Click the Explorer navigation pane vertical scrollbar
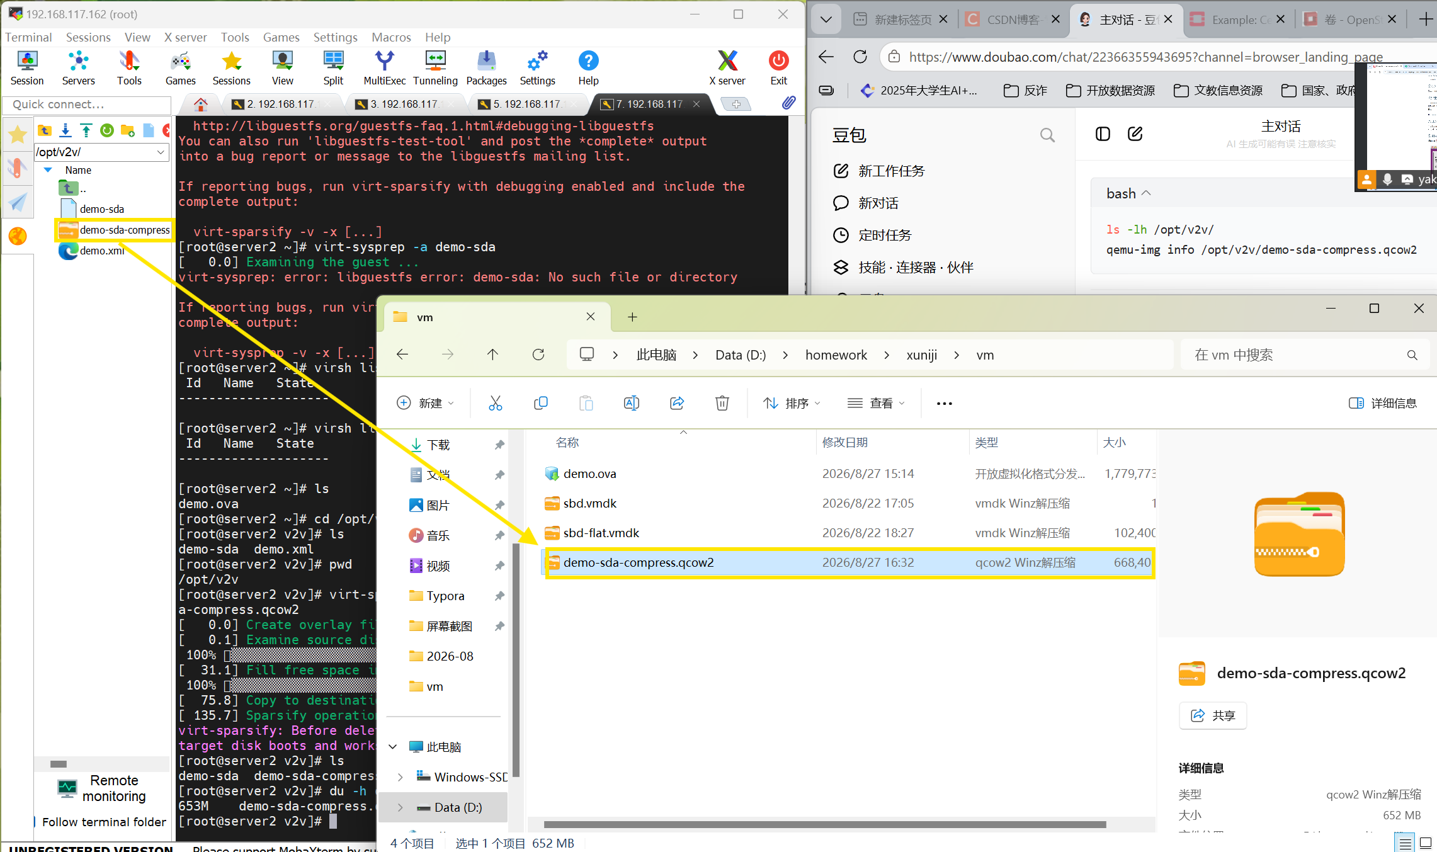 pos(516,660)
